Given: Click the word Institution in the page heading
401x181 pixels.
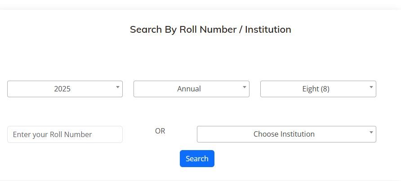Looking at the screenshot, I should [268, 30].
